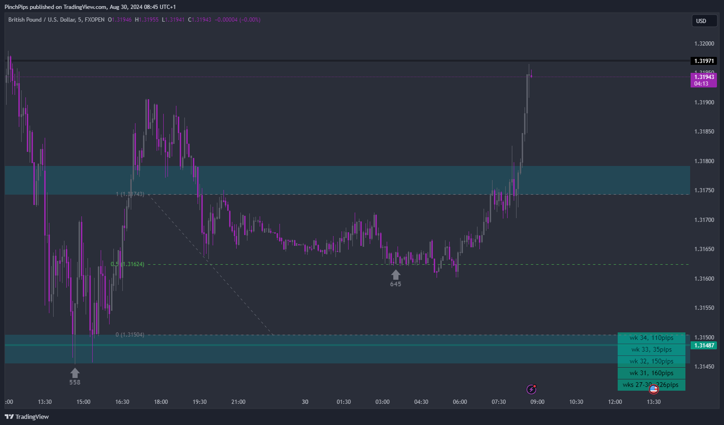Select the wk 33, 35pips table row
Screen dimensions: 724x425
652,350
